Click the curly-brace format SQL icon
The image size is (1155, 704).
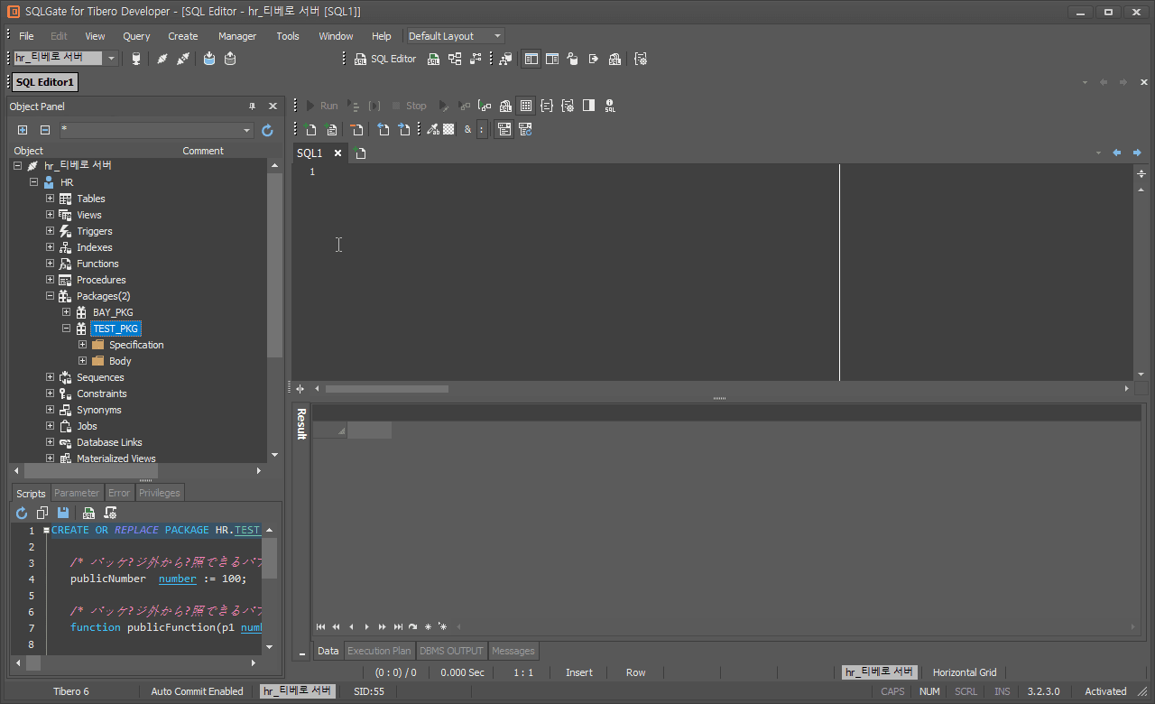coord(547,106)
